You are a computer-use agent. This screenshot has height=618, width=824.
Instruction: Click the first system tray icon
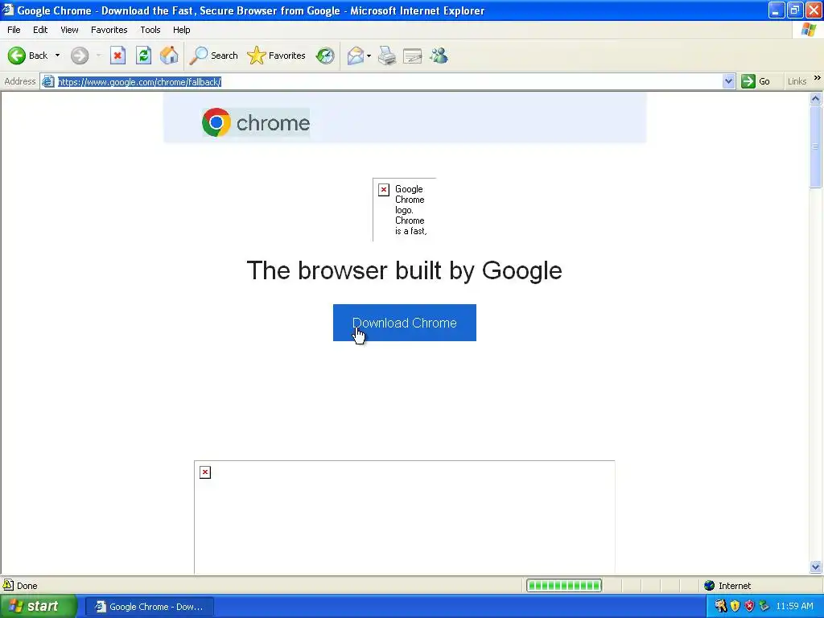(x=720, y=607)
